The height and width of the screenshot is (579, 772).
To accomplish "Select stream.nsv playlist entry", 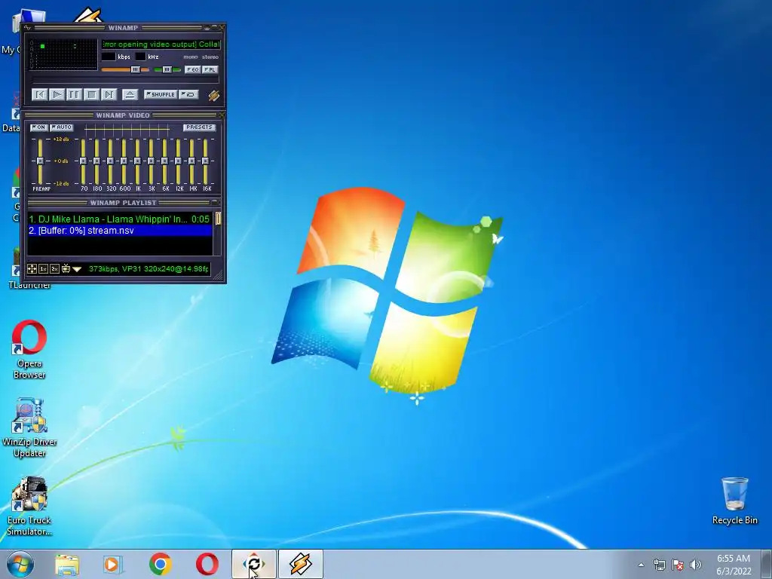I will click(120, 231).
